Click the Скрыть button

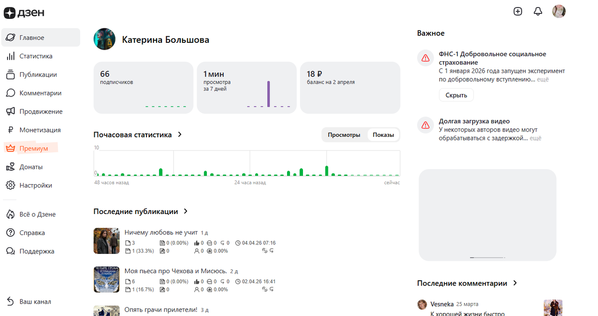pos(456,95)
